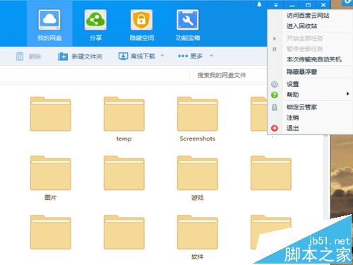Click the 更多 toolbar button
Viewport: 353px width, 265px height.
tap(190, 56)
